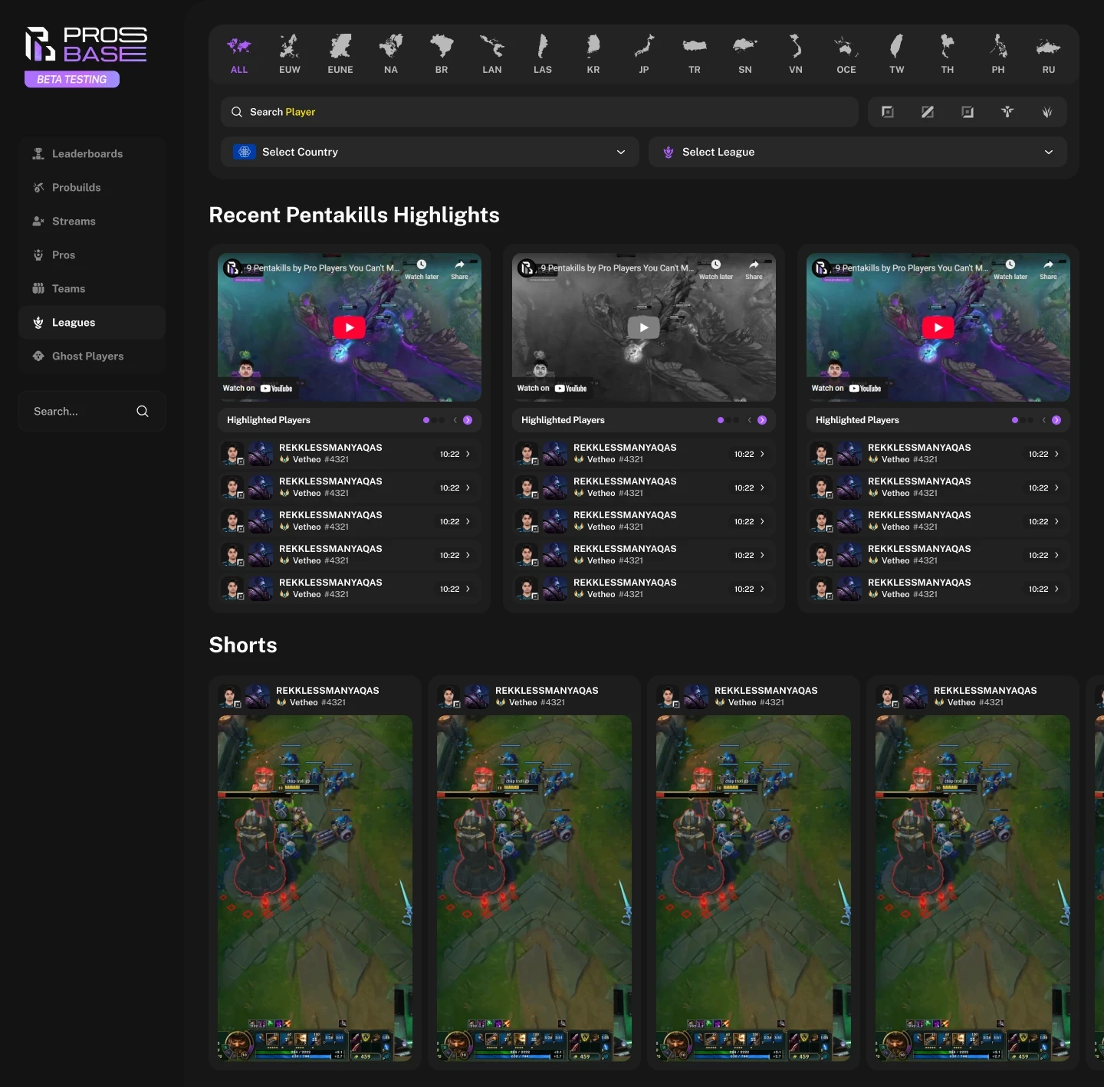Viewport: 1104px width, 1087px height.
Task: Filter players by Bot lane role icon
Action: tap(968, 112)
